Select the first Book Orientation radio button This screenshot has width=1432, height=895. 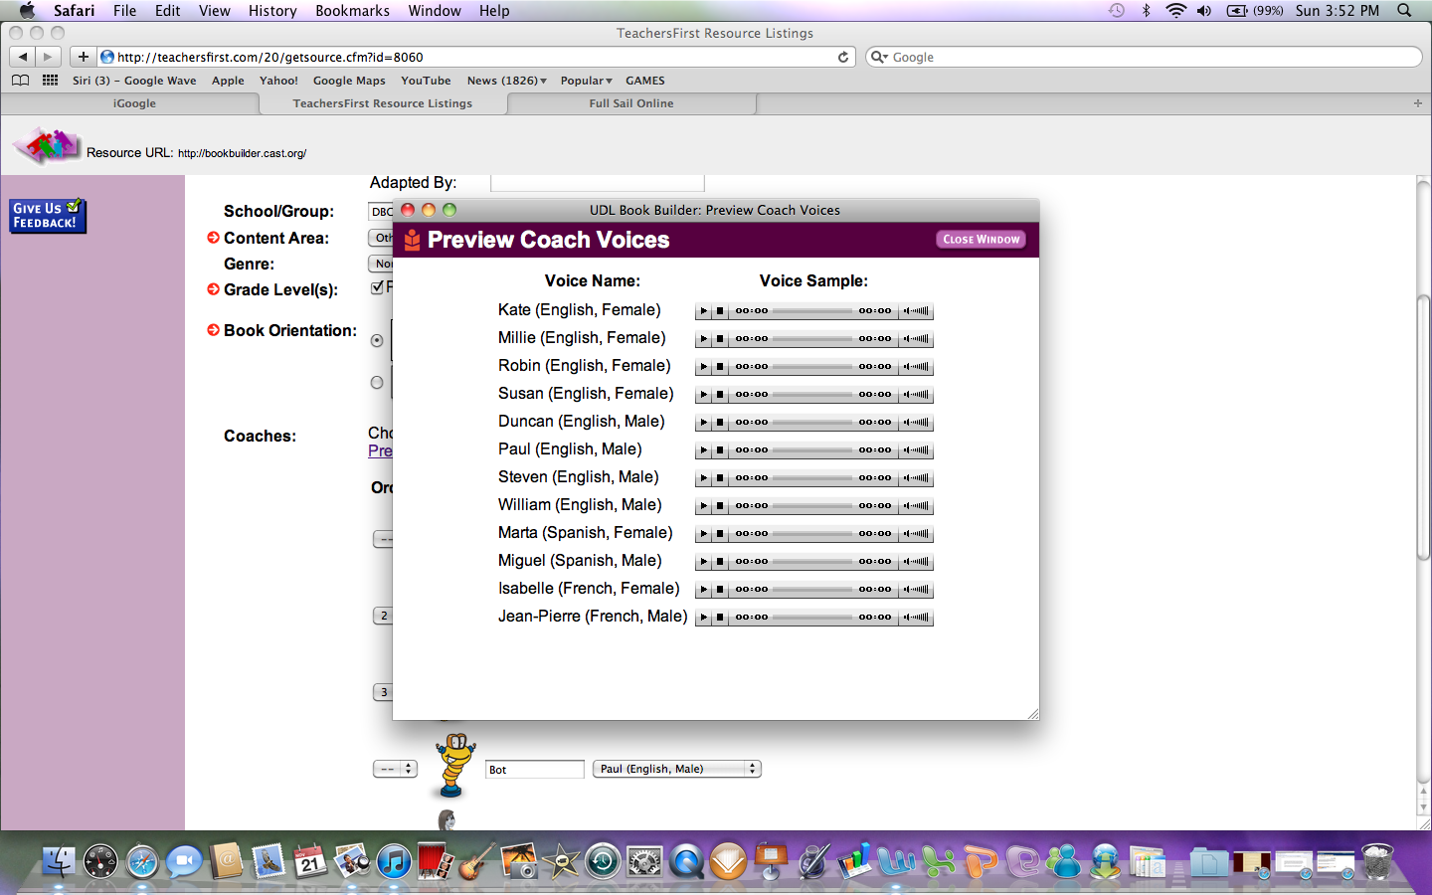(377, 341)
